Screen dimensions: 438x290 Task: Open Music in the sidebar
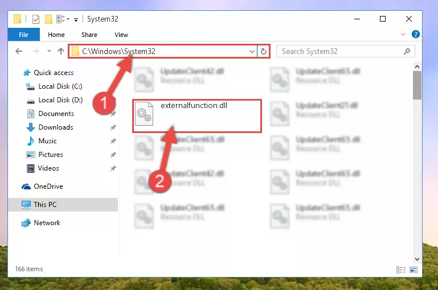pyautogui.click(x=47, y=141)
